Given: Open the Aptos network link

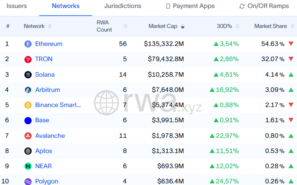Looking at the screenshot, I should pos(44,151).
